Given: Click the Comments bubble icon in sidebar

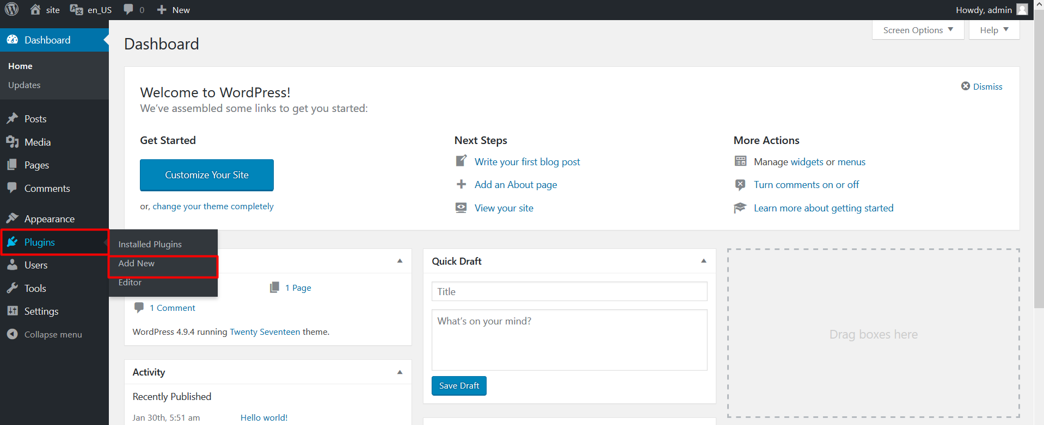Looking at the screenshot, I should [x=12, y=187].
